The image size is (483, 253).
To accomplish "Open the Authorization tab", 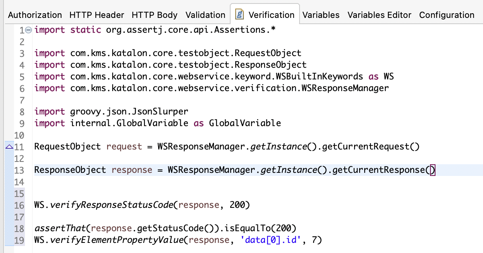I will [x=35, y=15].
